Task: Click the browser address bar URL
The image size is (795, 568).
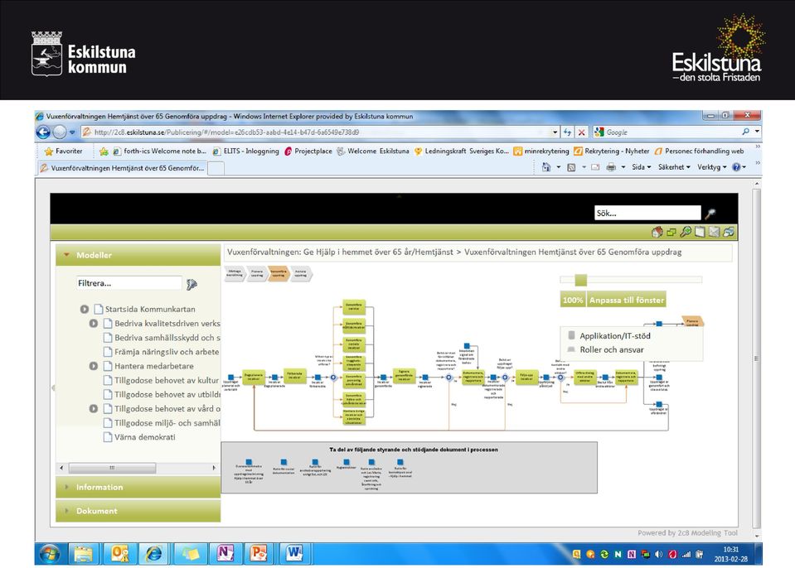Action: tap(226, 132)
